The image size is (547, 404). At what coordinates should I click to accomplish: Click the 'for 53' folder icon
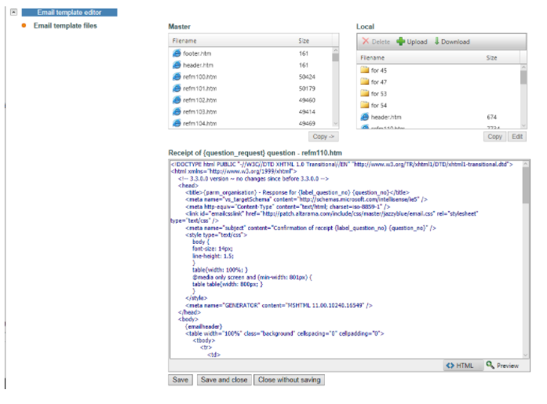pyautogui.click(x=365, y=93)
